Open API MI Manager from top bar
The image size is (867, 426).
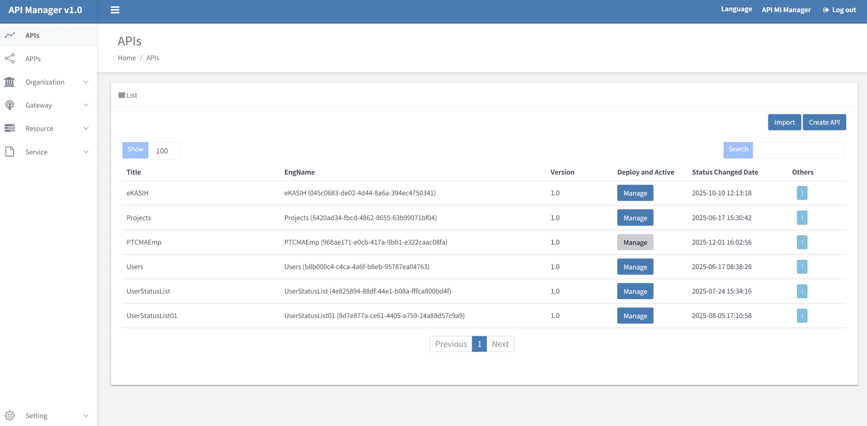[786, 10]
